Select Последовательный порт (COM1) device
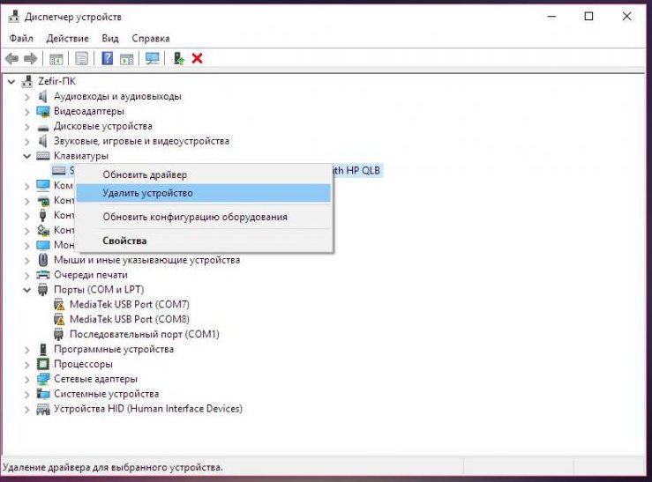652x482 pixels. pyautogui.click(x=144, y=334)
